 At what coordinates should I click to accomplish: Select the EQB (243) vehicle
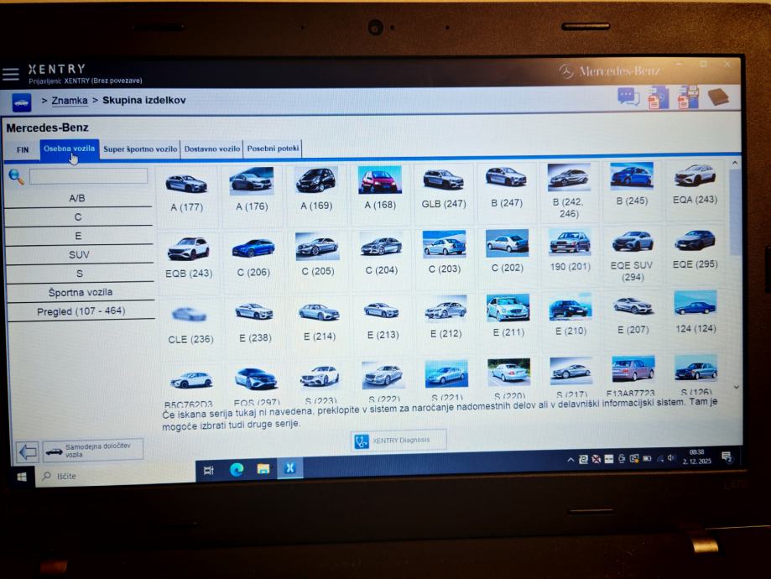coord(189,258)
